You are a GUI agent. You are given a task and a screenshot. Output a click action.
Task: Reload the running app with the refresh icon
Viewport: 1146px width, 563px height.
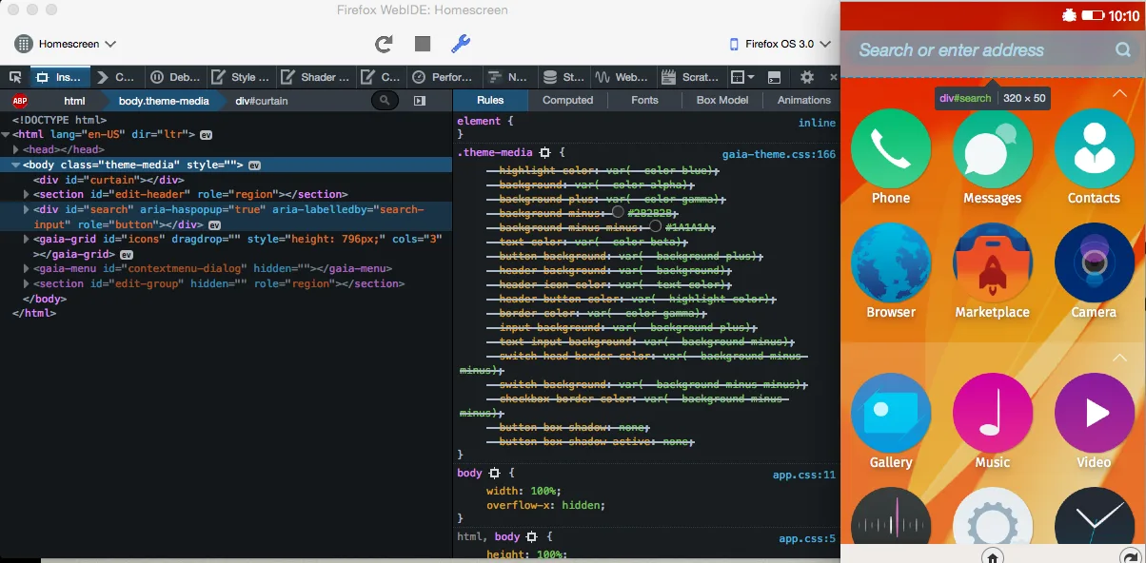point(384,44)
